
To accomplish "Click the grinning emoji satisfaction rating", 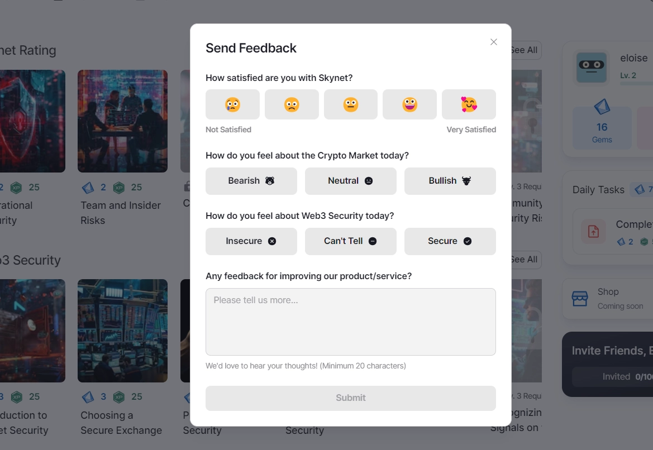I will coord(409,104).
